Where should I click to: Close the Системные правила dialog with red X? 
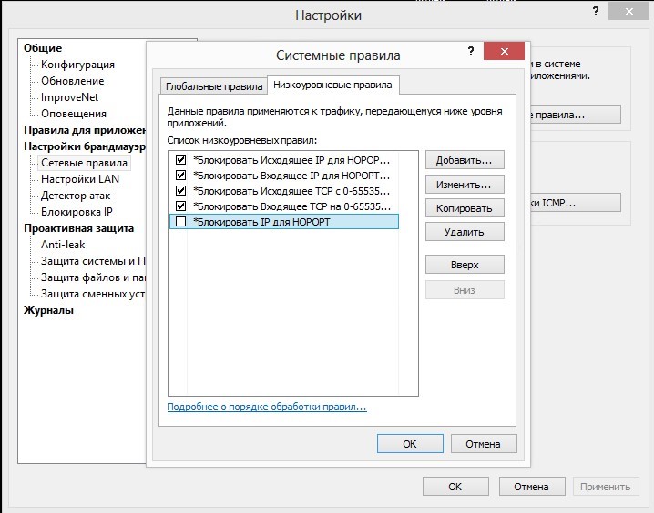(504, 51)
